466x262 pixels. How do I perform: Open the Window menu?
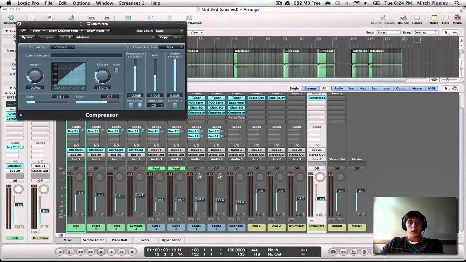pos(104,3)
